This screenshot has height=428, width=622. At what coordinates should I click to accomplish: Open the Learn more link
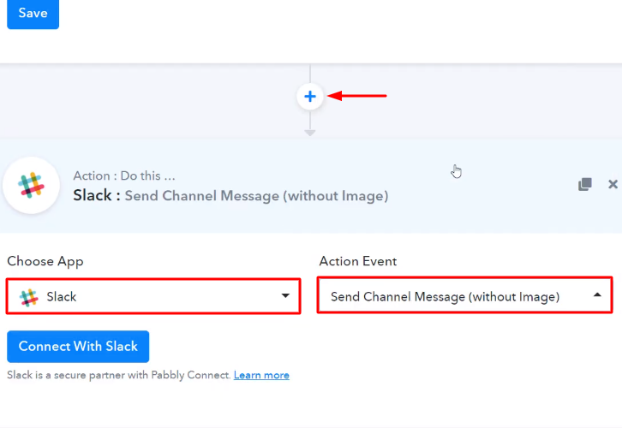pyautogui.click(x=261, y=375)
